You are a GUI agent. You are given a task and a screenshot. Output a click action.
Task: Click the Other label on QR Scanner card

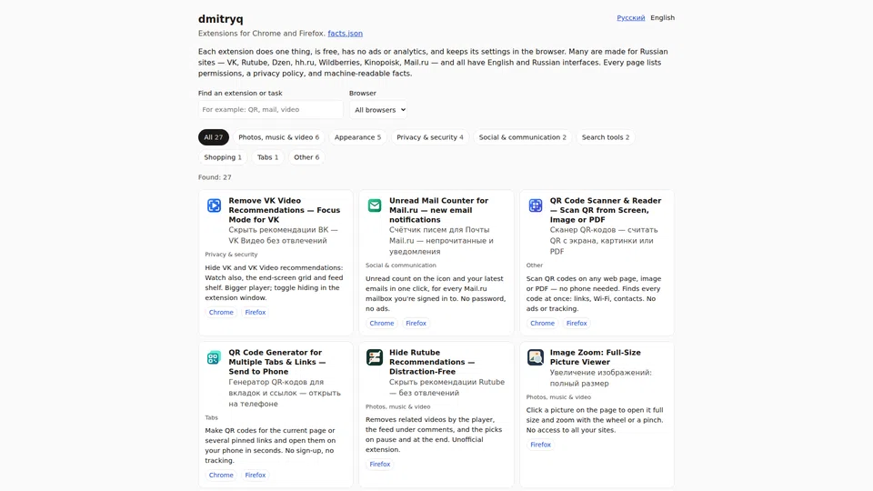point(535,265)
